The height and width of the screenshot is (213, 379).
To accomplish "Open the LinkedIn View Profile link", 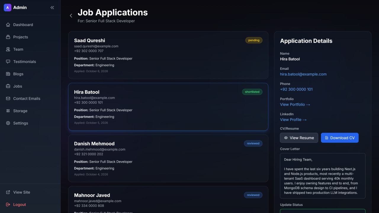I will click(x=293, y=120).
